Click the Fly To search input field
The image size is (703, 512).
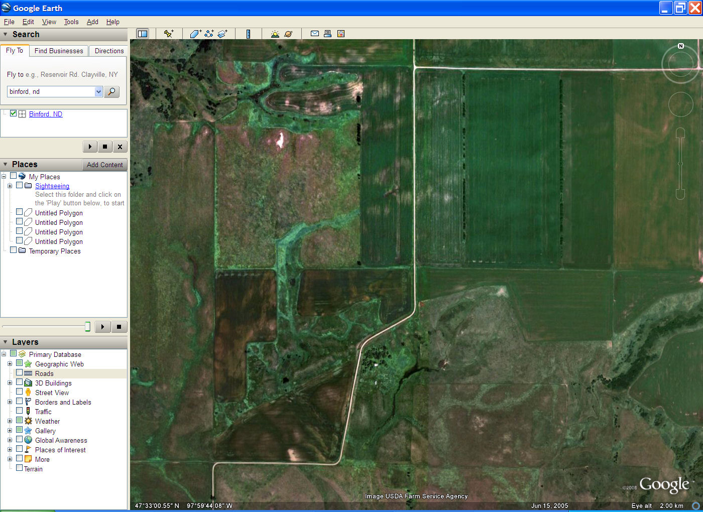coord(51,91)
